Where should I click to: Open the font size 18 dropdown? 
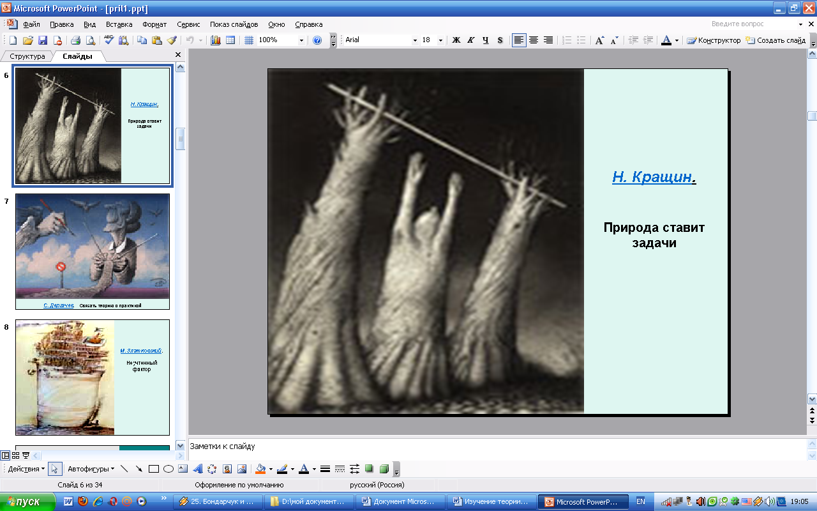tap(442, 40)
